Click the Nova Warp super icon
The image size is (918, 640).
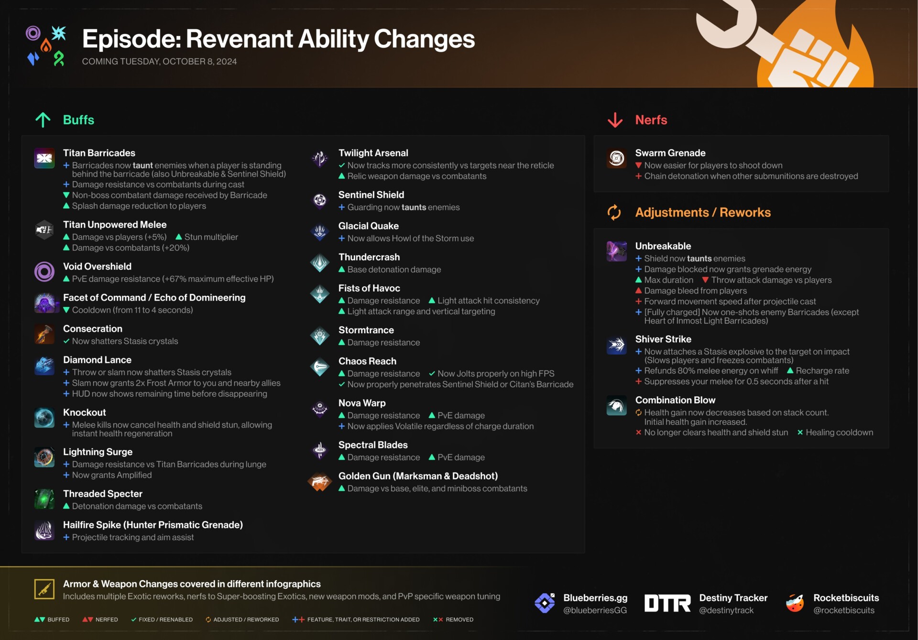[x=319, y=409]
